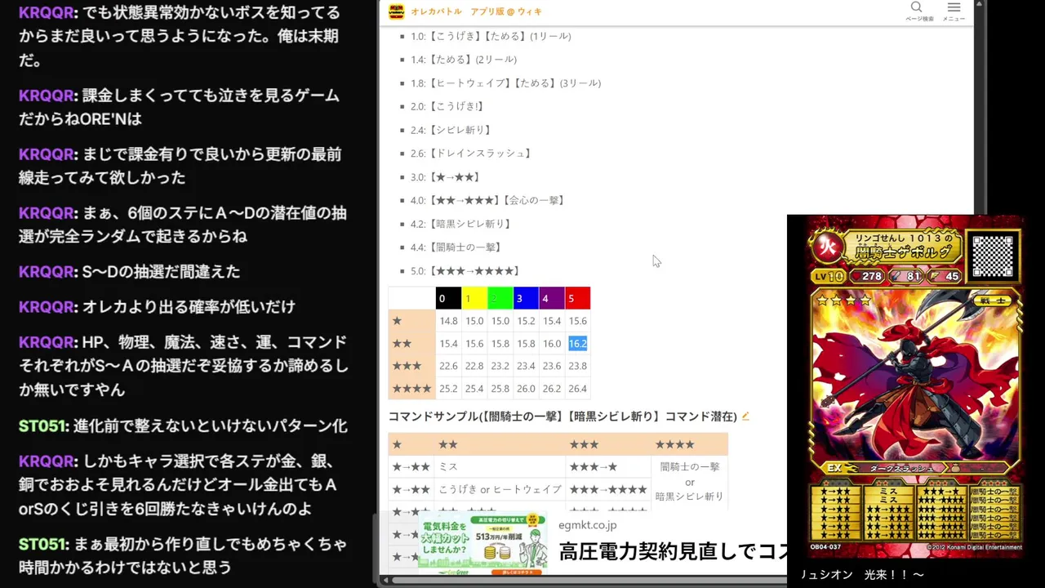The image size is (1045, 588).
Task: Click the 25.8 table cell
Action: point(500,389)
